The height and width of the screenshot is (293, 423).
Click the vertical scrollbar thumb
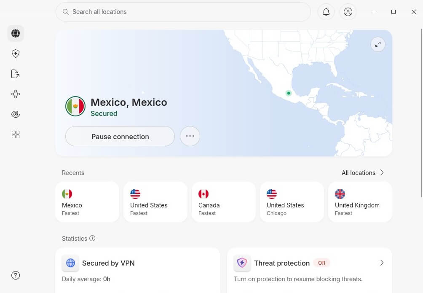(x=422, y=113)
